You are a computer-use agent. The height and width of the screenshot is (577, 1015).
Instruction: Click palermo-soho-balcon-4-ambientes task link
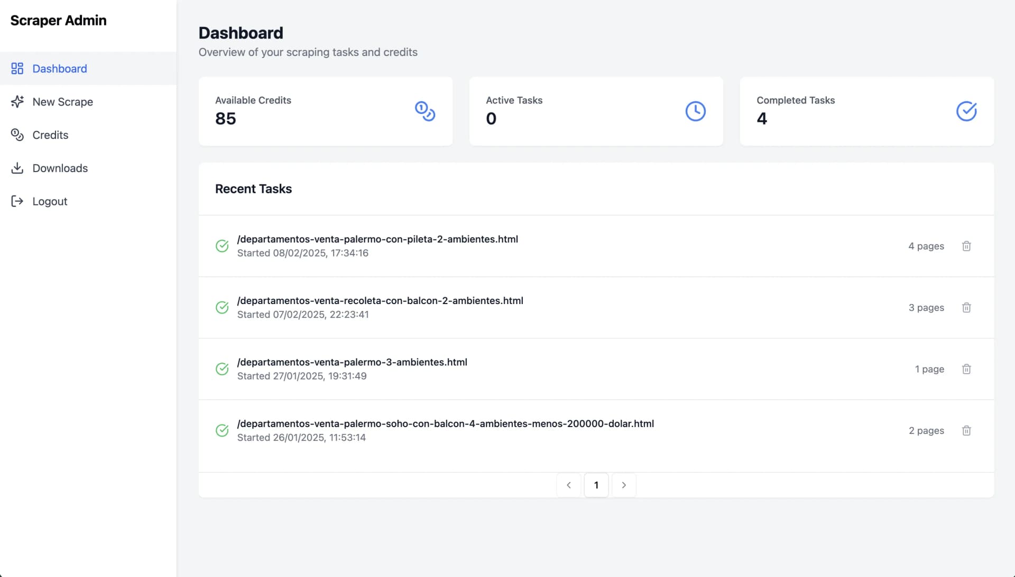tap(446, 423)
